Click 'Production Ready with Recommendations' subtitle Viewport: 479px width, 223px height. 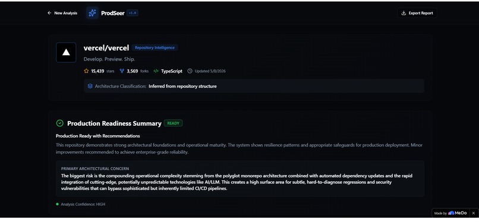pos(97,136)
